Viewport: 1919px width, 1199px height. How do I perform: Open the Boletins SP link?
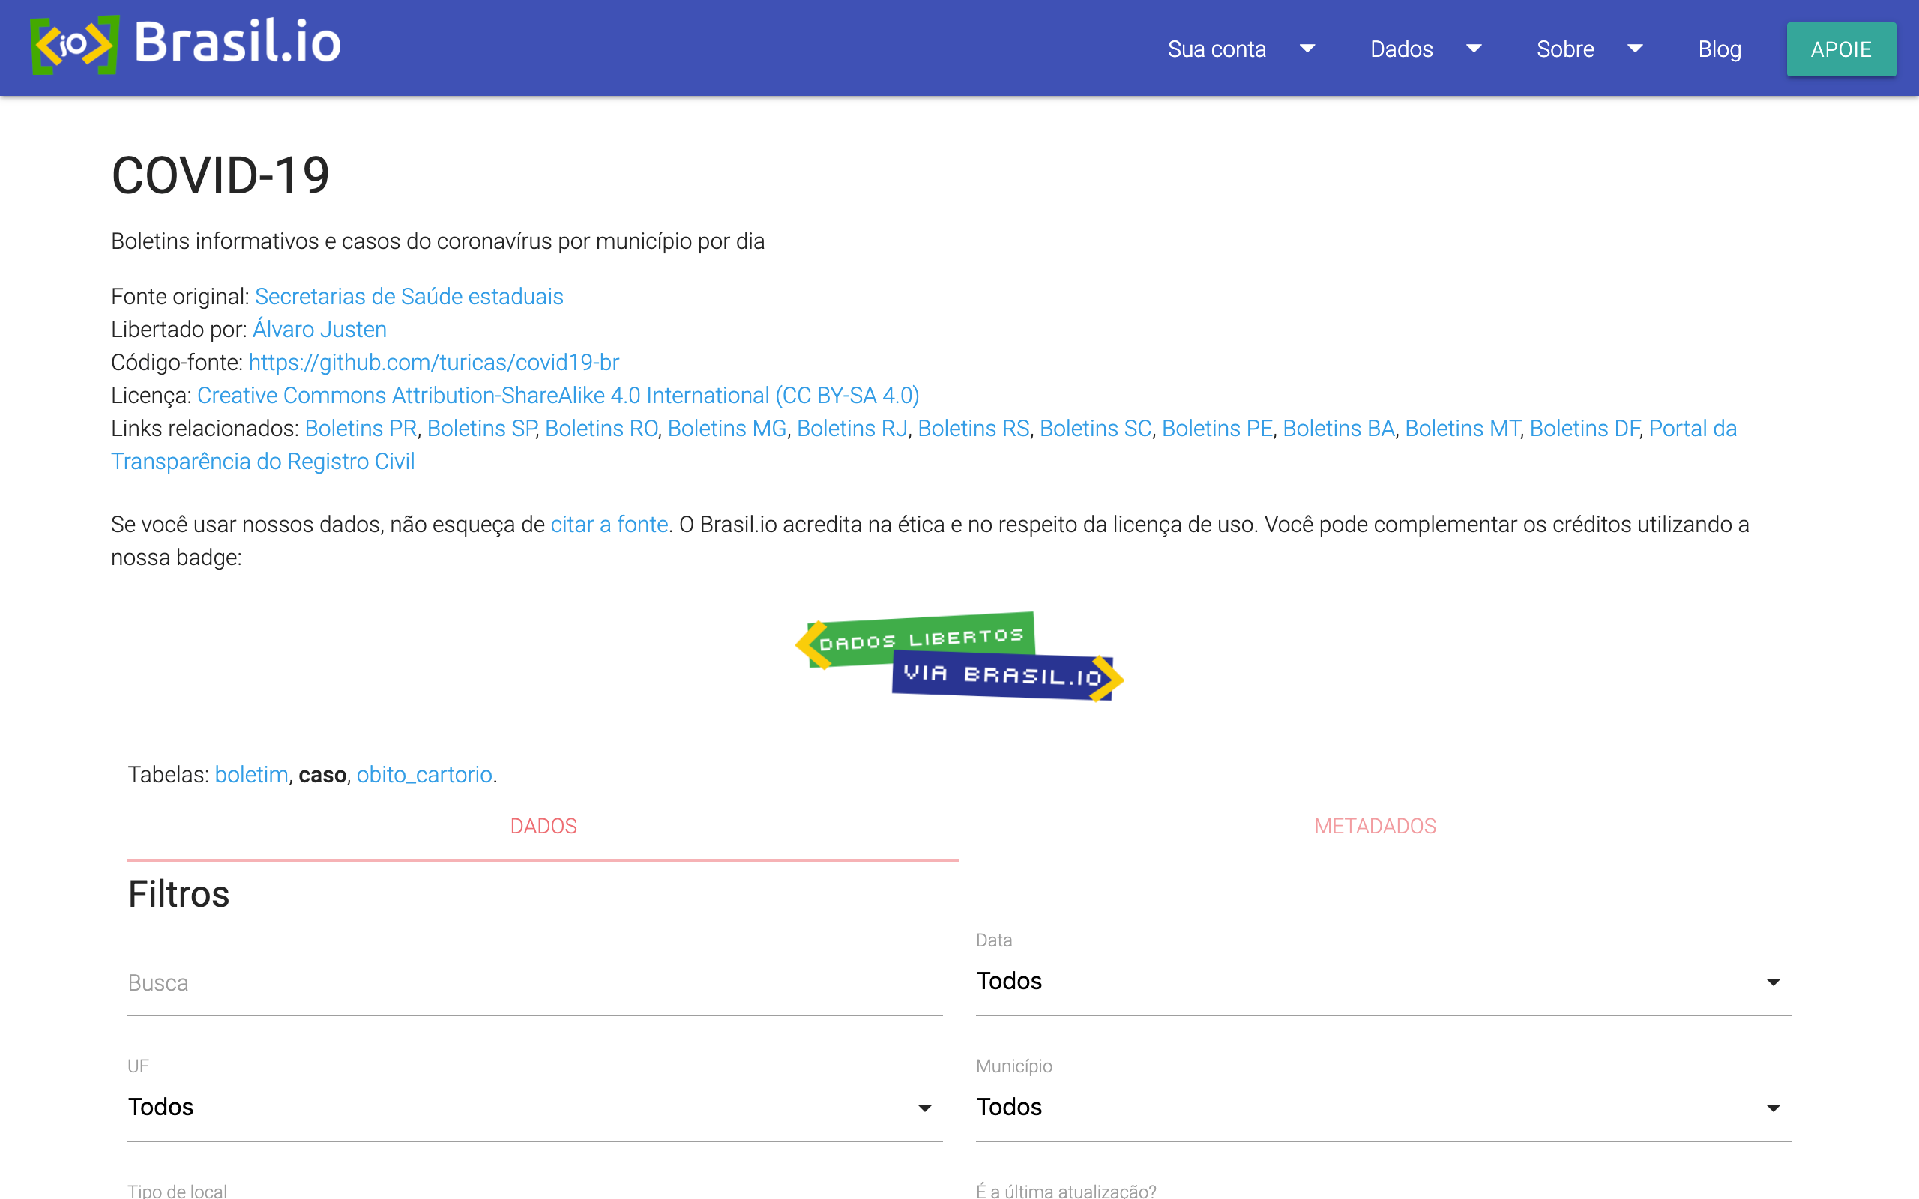tap(481, 428)
